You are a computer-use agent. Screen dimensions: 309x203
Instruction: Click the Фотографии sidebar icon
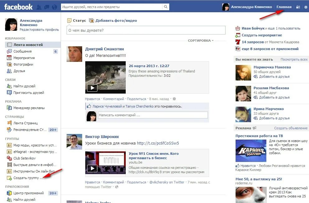(9, 64)
